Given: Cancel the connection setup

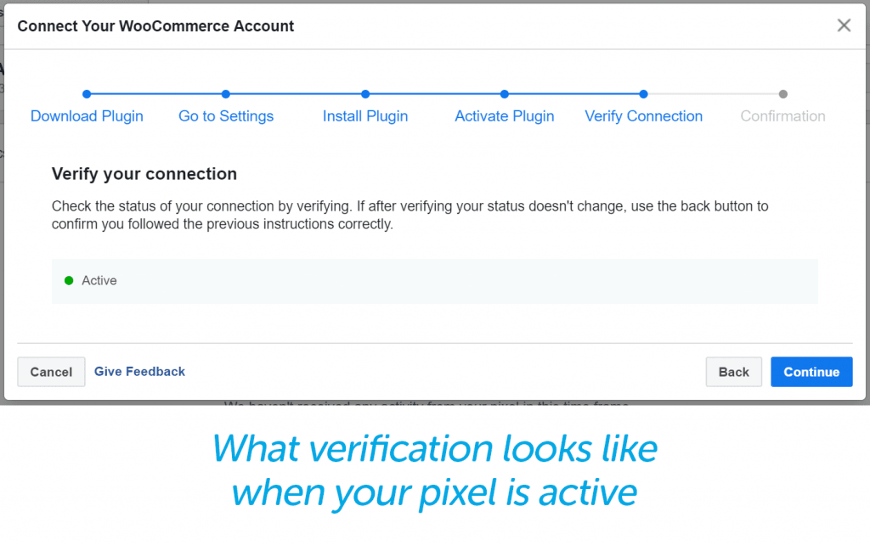Looking at the screenshot, I should [x=51, y=372].
